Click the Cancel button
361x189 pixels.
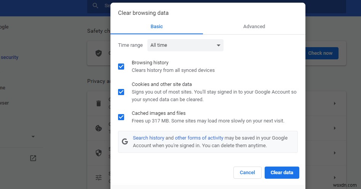point(247,172)
